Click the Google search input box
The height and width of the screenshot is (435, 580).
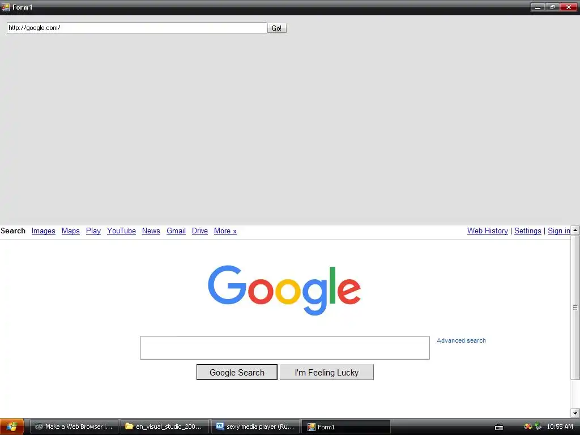coord(285,348)
